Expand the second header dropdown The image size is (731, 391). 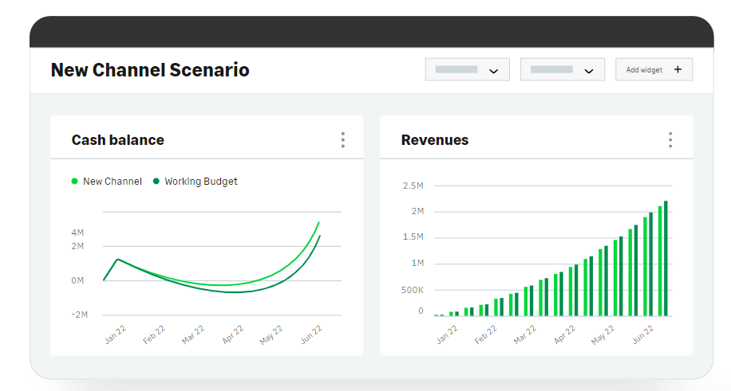coord(562,70)
